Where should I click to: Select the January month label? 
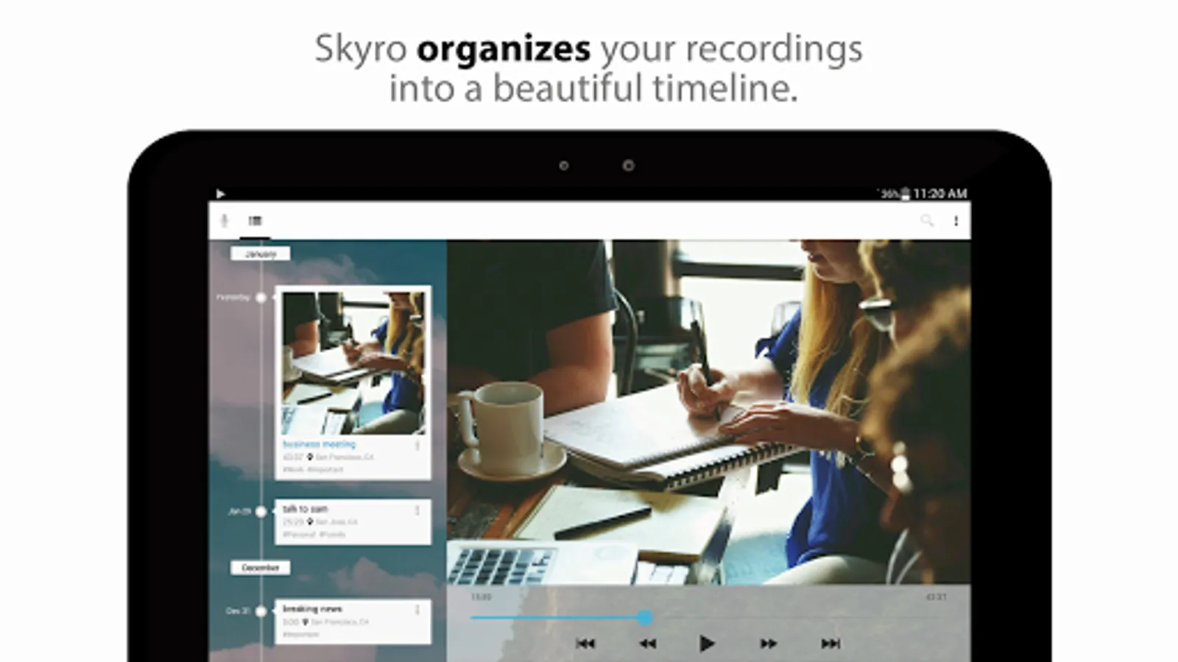click(261, 254)
